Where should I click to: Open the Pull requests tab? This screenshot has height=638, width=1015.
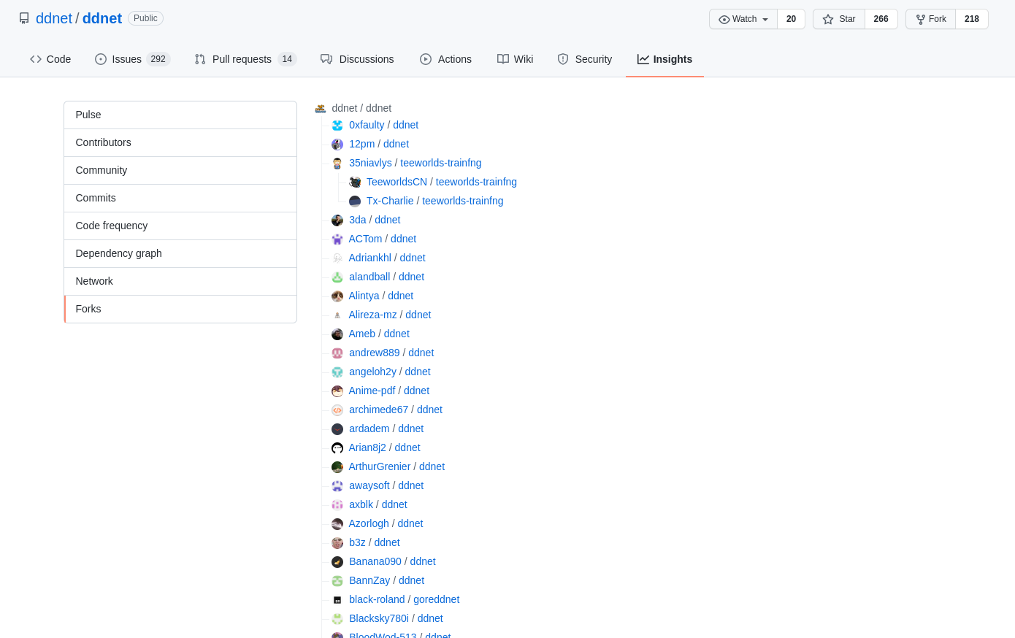coord(245,59)
